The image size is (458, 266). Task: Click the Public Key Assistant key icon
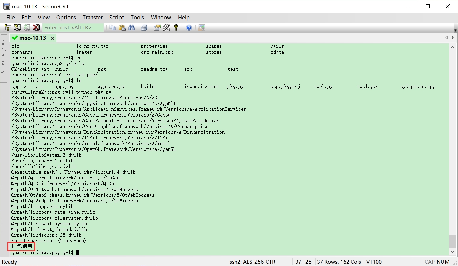[x=176, y=28]
